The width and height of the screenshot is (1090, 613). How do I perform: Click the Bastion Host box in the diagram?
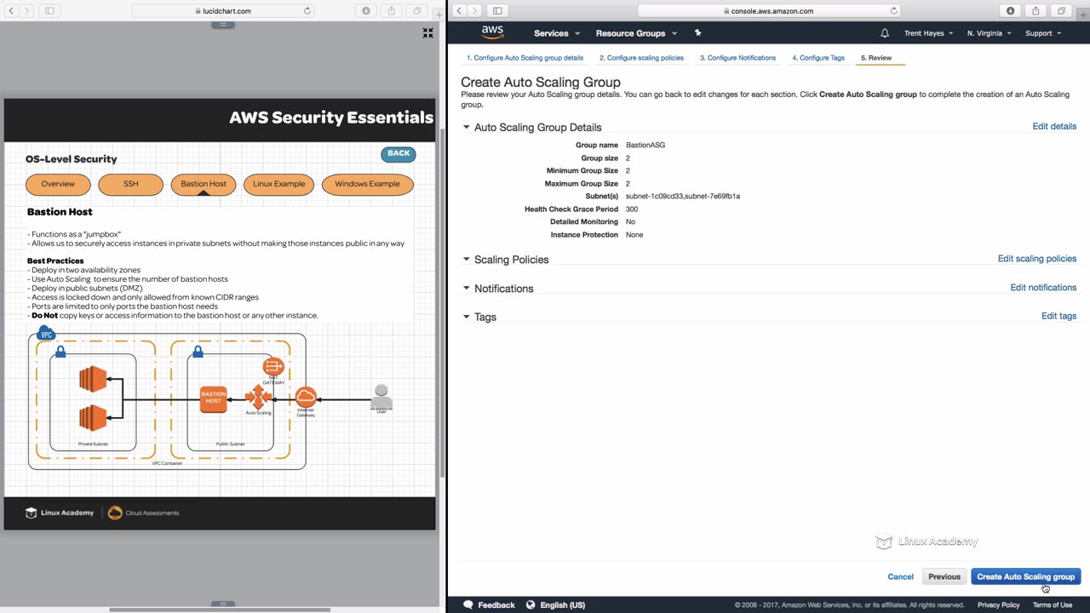[x=214, y=399]
